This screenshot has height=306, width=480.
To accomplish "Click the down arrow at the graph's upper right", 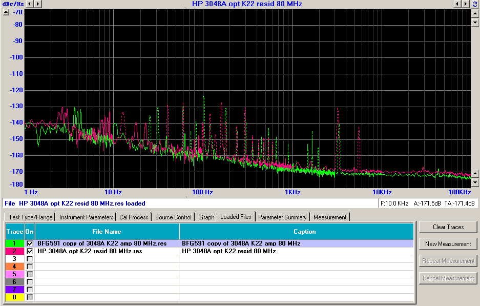I will point(475,23).
